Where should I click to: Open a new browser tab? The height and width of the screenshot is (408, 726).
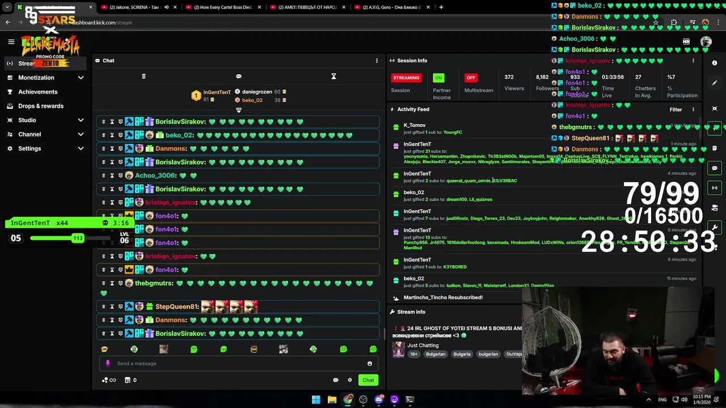(441, 7)
